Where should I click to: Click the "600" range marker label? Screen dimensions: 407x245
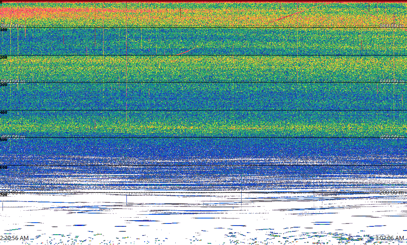click(x=4, y=168)
